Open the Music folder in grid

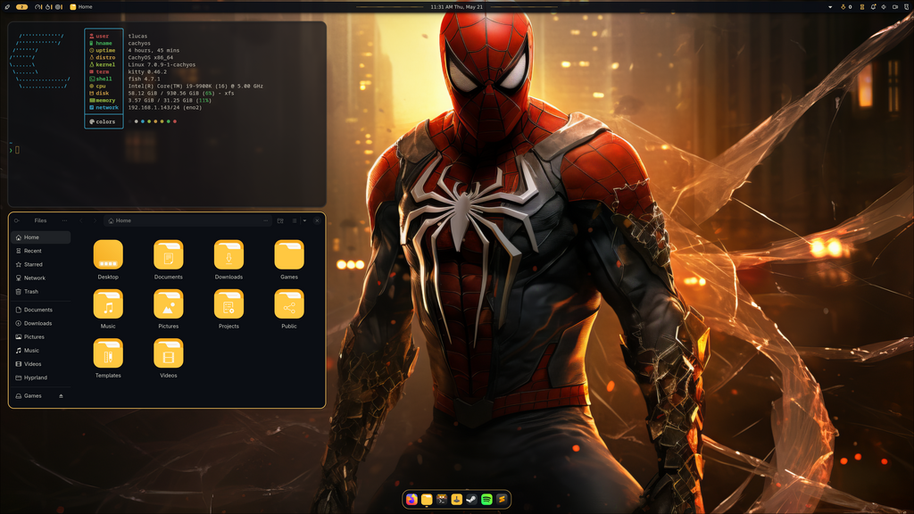click(x=108, y=309)
